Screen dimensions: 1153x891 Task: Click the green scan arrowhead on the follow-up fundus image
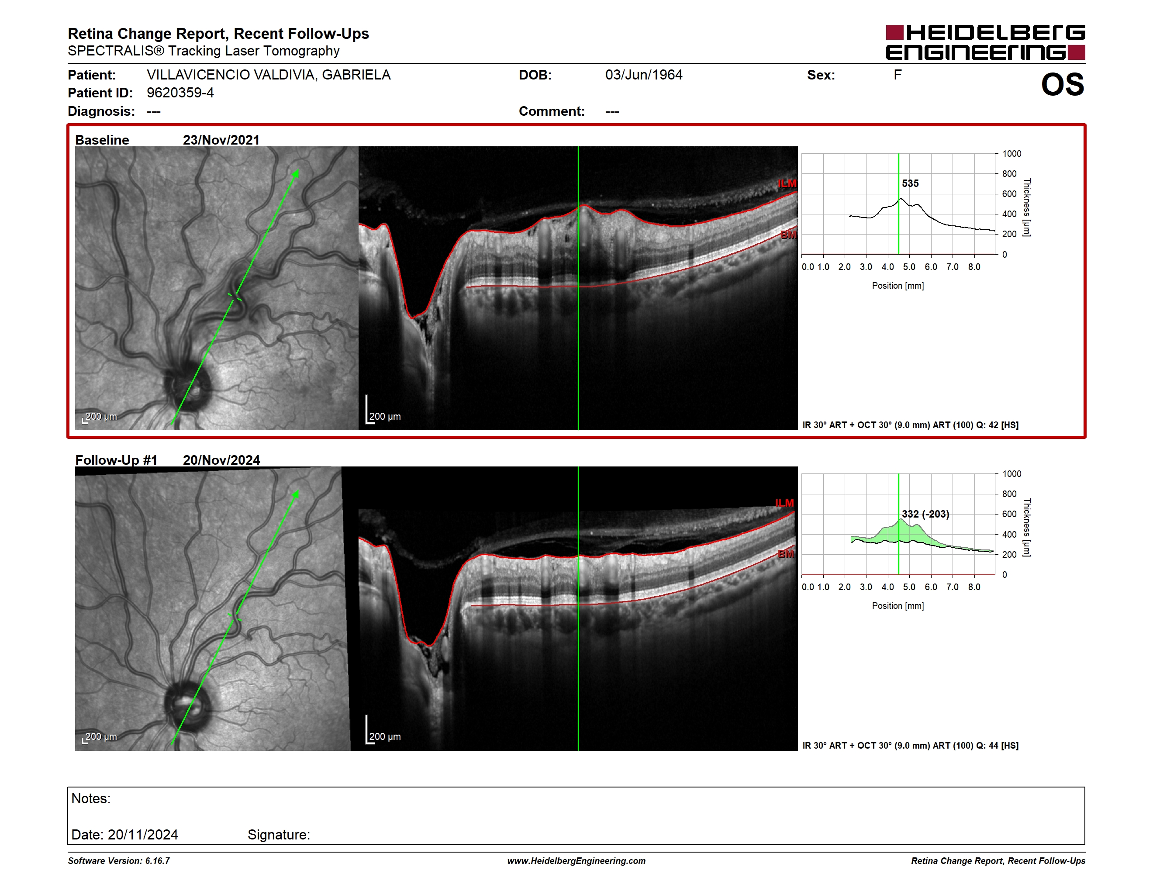click(296, 494)
